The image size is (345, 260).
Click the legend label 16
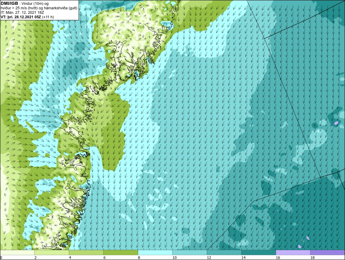pyautogui.click(x=278, y=258)
